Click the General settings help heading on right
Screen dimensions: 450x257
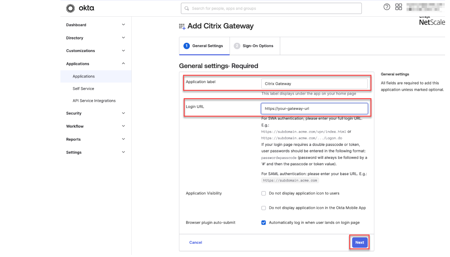(x=395, y=74)
